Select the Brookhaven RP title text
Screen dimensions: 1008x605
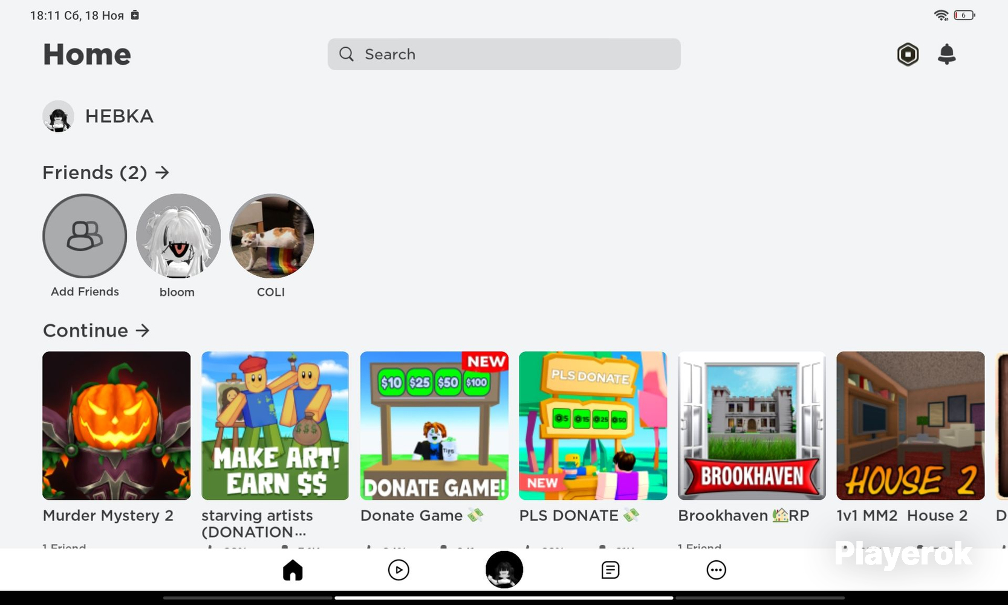[x=744, y=515]
